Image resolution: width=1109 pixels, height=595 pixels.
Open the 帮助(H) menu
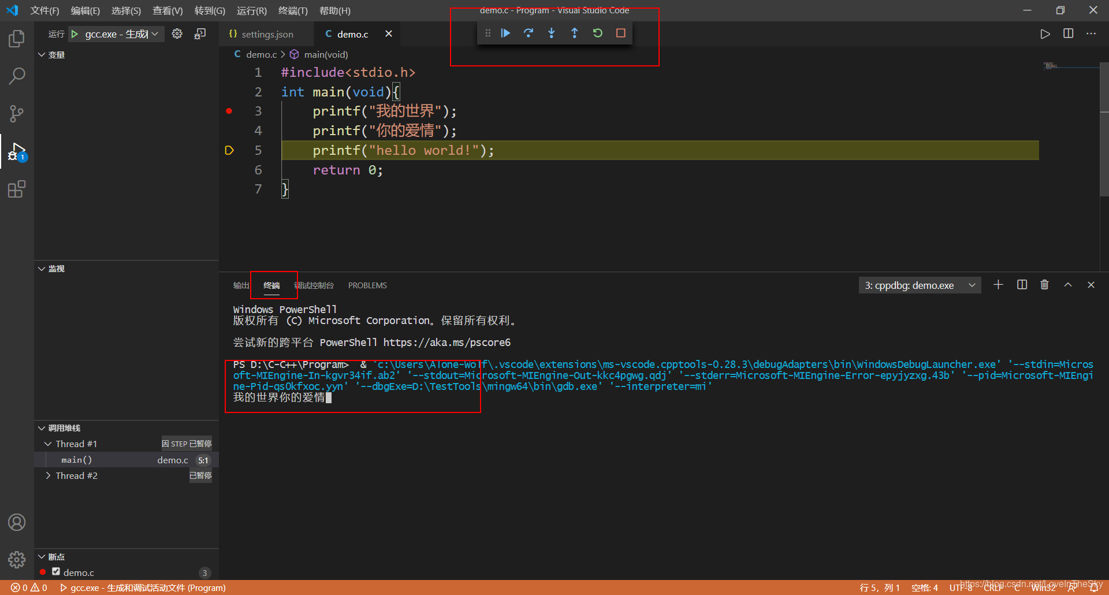coord(335,11)
